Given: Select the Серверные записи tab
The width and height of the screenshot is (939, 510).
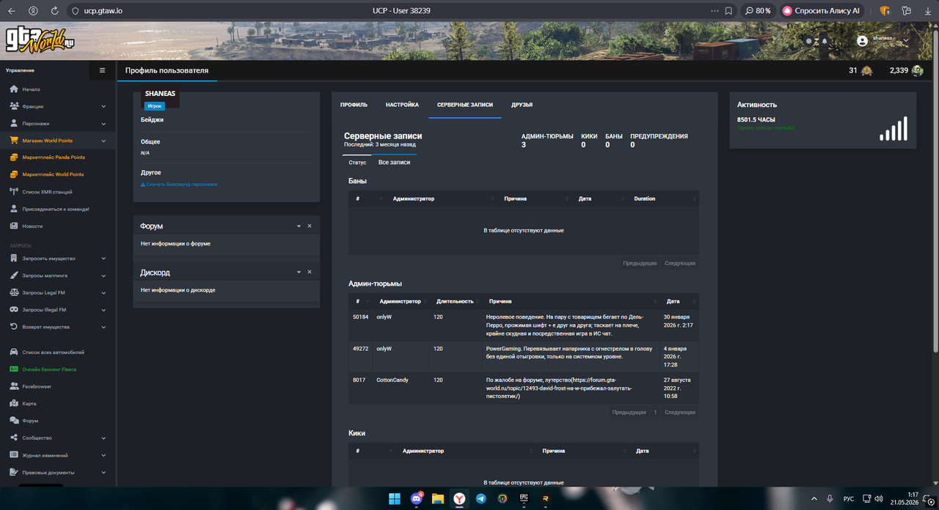Looking at the screenshot, I should pos(465,105).
